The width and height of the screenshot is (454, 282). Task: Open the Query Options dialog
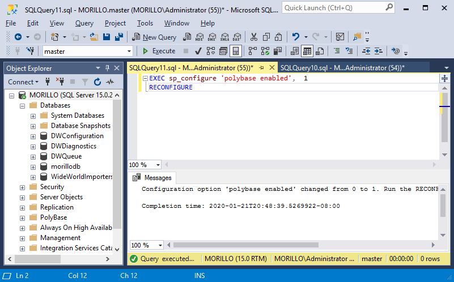coord(223,51)
